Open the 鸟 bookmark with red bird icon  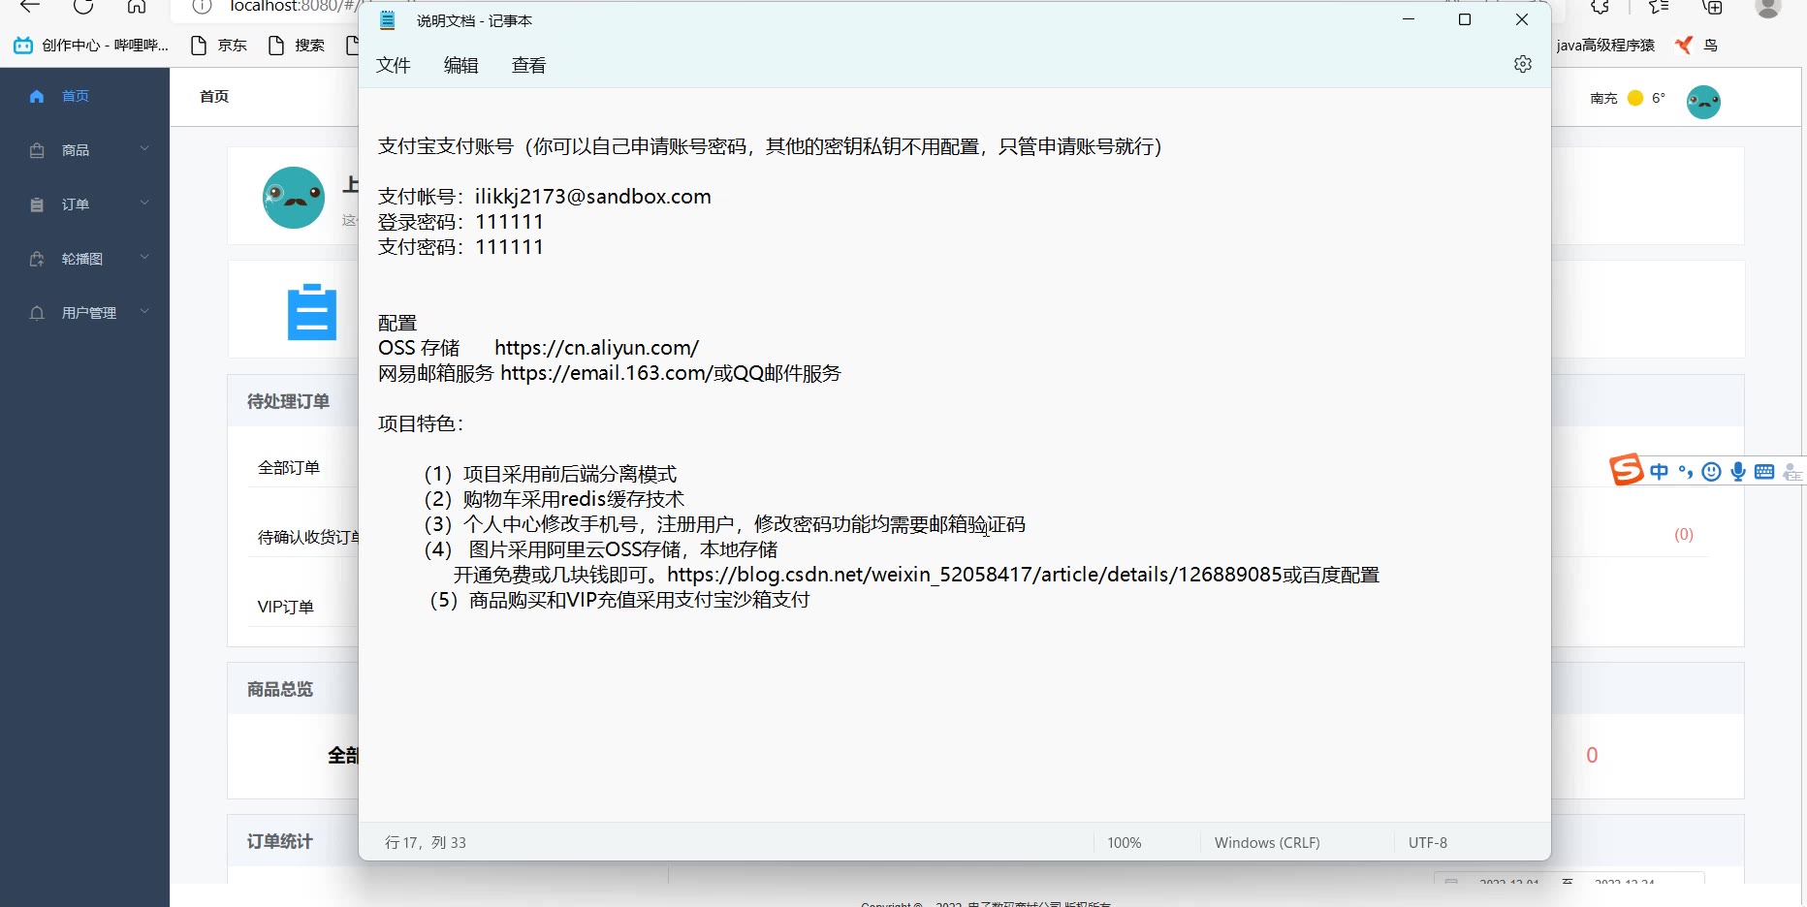(x=1696, y=45)
